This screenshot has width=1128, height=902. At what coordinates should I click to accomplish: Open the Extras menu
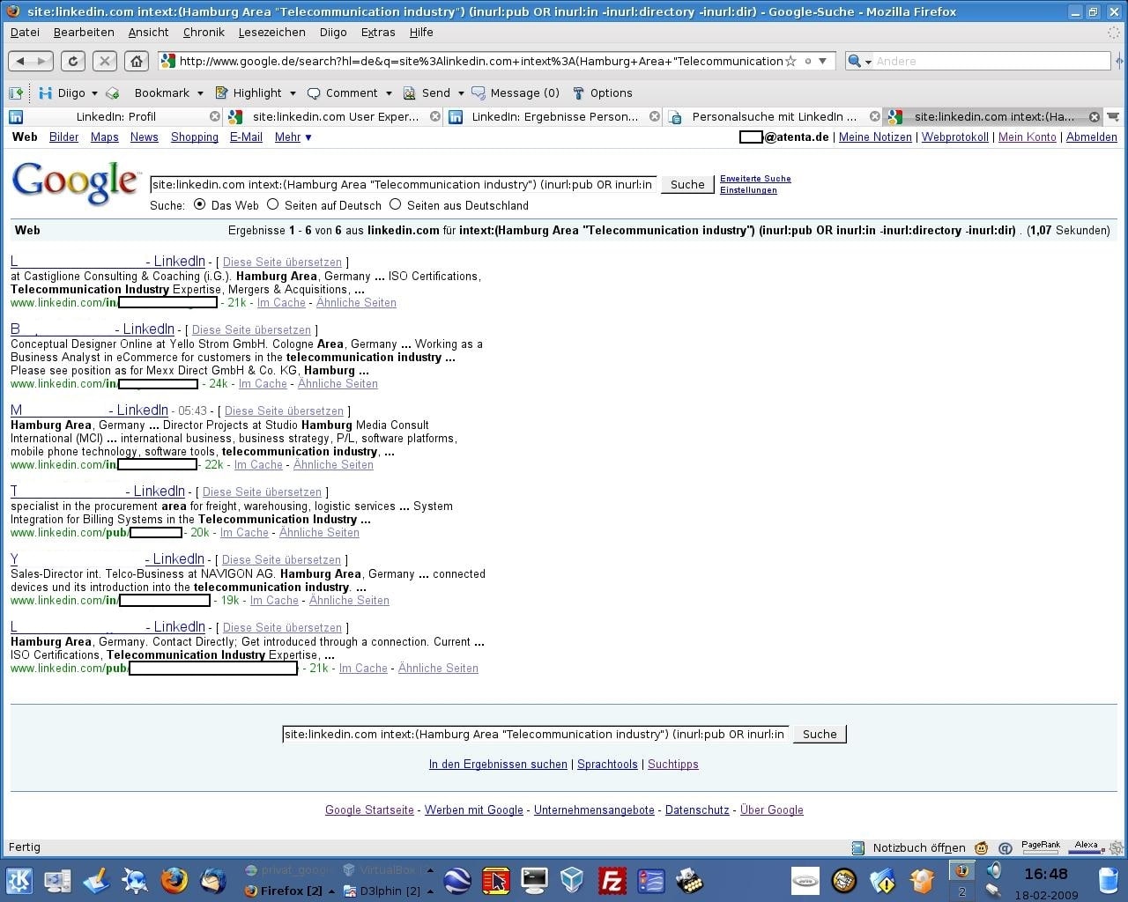[378, 32]
